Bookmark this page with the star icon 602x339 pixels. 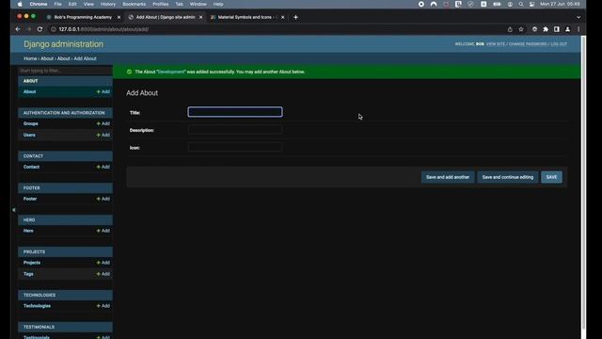(521, 29)
